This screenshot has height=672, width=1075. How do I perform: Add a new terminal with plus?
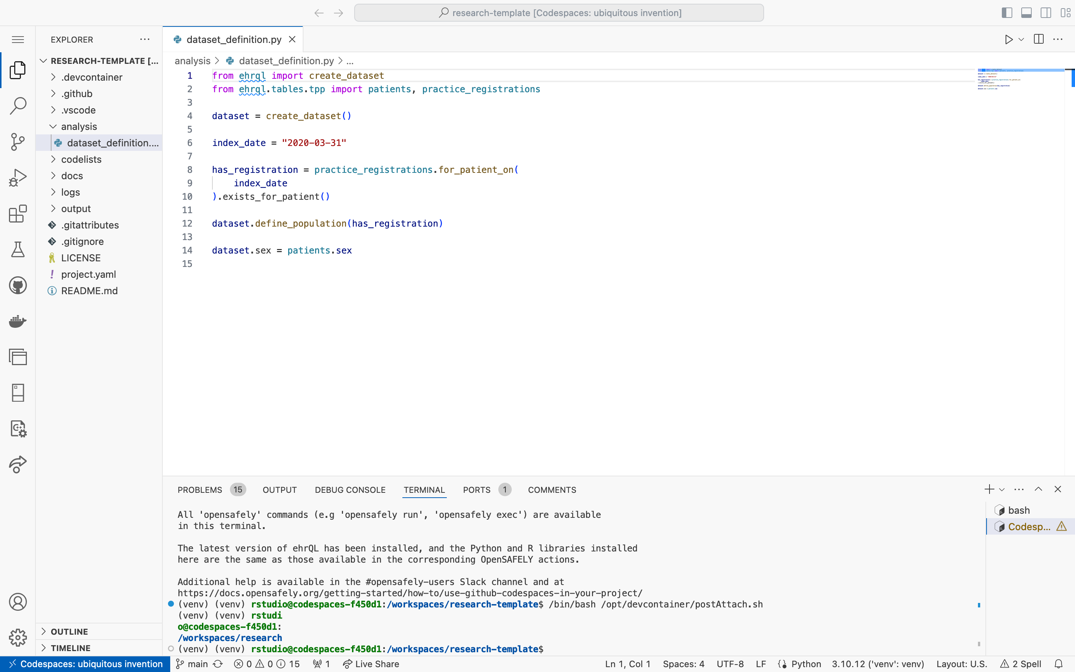989,489
